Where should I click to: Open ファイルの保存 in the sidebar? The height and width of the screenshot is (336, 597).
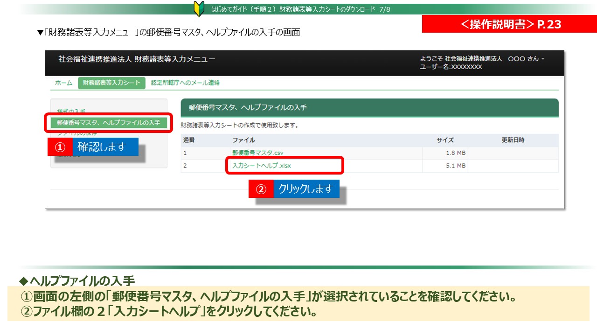(77, 133)
